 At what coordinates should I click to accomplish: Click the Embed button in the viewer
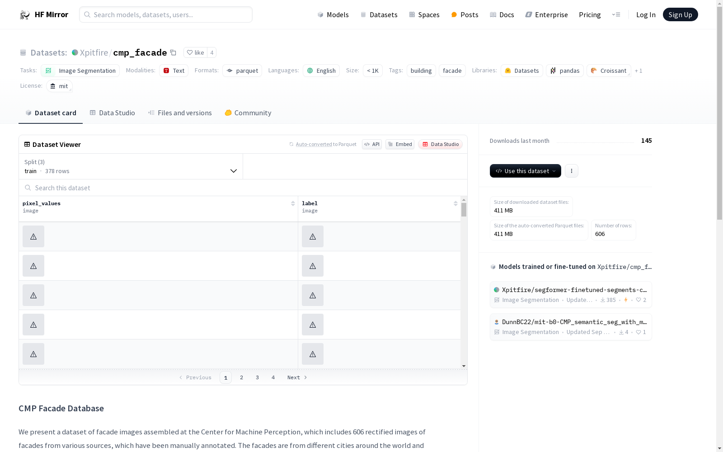pyautogui.click(x=399, y=144)
